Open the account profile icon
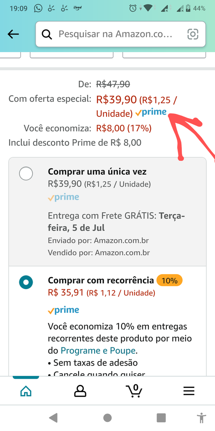Image resolution: width=215 pixels, height=431 pixels. (80, 391)
